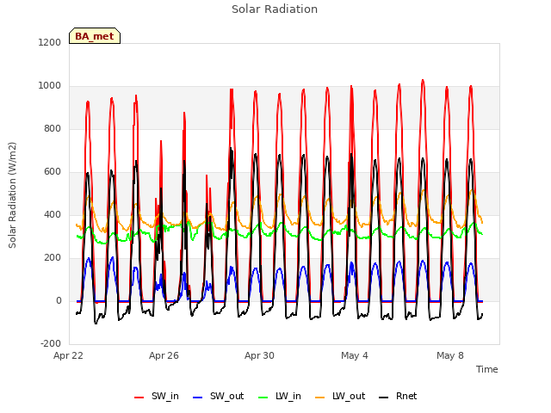Click the BA_met annotation tag
551x413 pixels.
[x=95, y=36]
